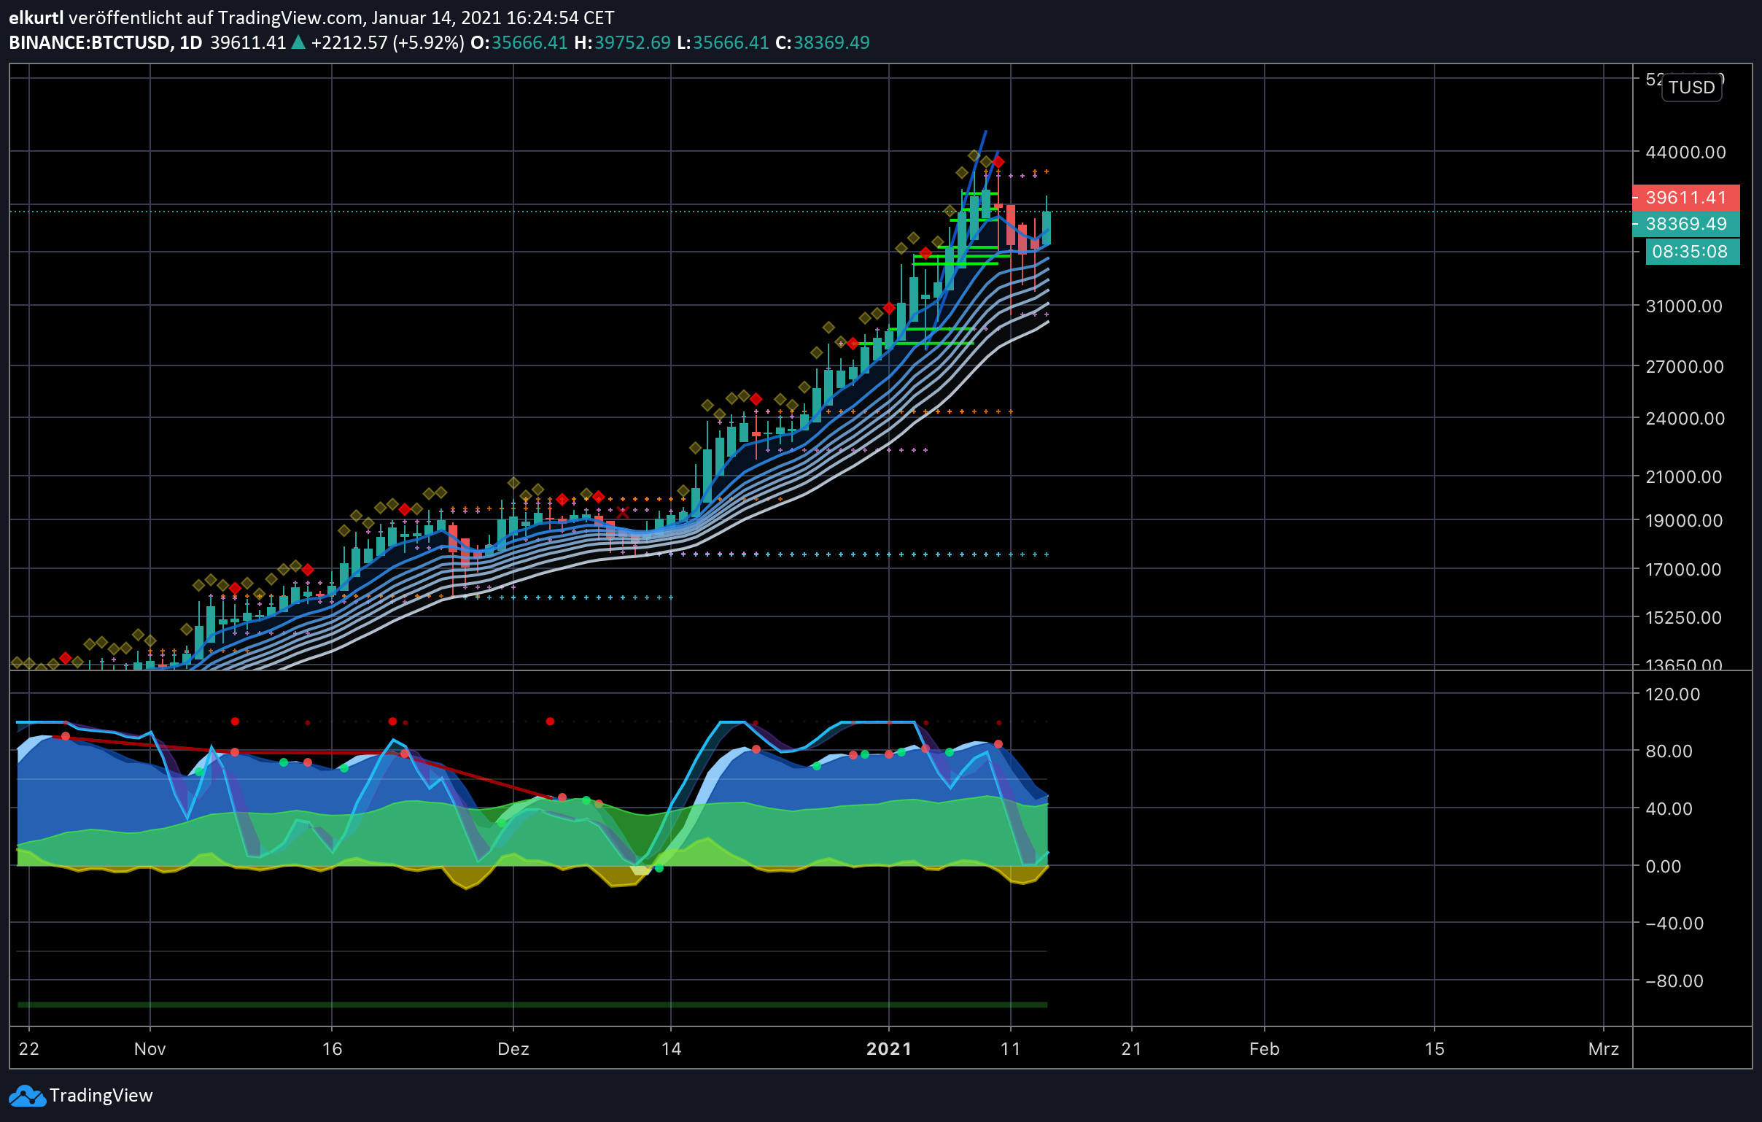The width and height of the screenshot is (1762, 1122).
Task: Click the 120.00 indicator scale label
Action: [x=1673, y=695]
